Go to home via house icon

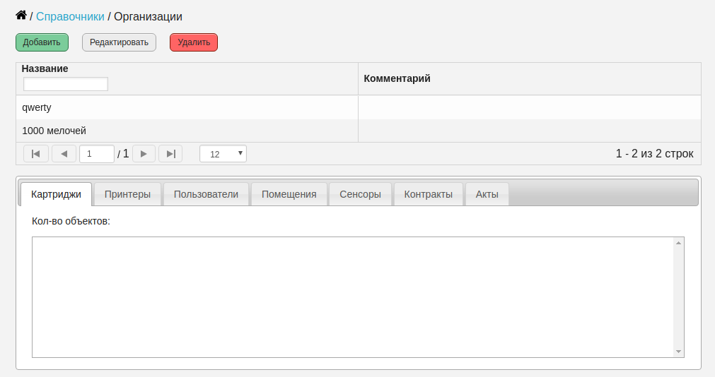click(x=21, y=15)
